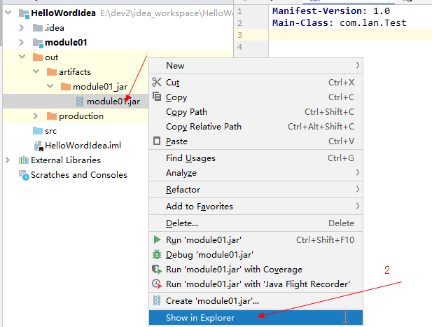This screenshot has width=432, height=327.
Task: Choose Paste from the context menu
Action: [x=256, y=141]
